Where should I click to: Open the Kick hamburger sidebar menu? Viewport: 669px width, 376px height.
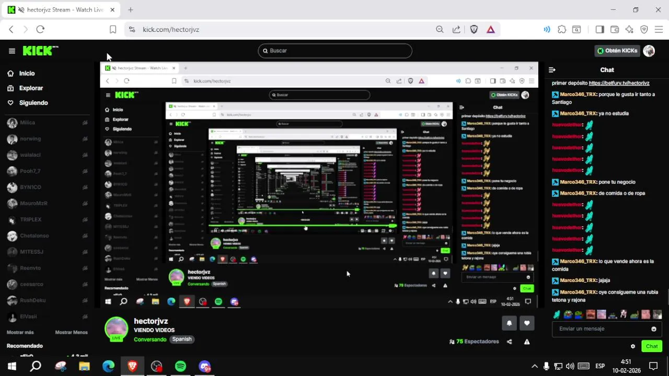coord(11,51)
